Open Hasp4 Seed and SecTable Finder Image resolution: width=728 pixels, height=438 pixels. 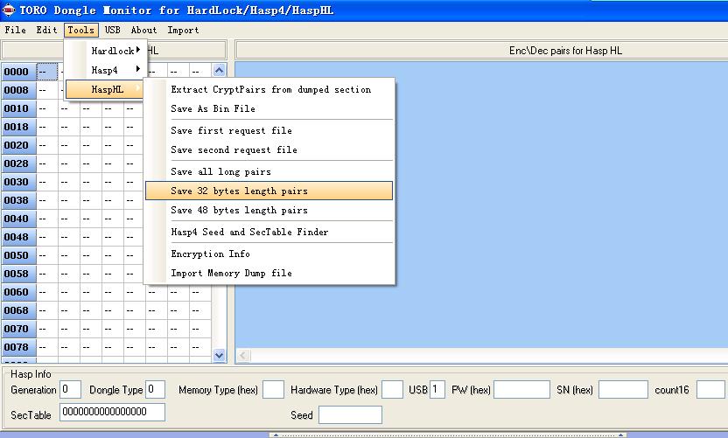click(x=269, y=232)
